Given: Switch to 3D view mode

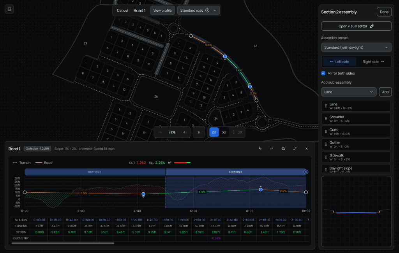Looking at the screenshot, I should pyautogui.click(x=224, y=132).
